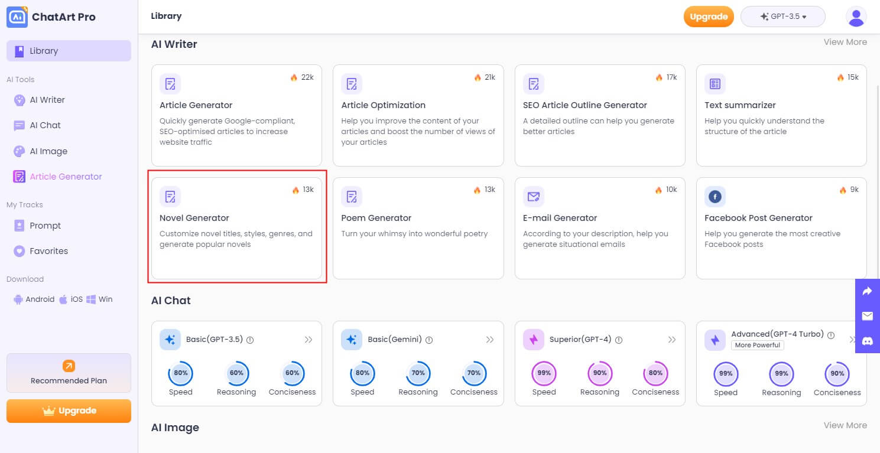Click the 60% Reasoning gauge of Basic(GPT-3.5)
This screenshot has height=453, width=880.
coord(236,373)
